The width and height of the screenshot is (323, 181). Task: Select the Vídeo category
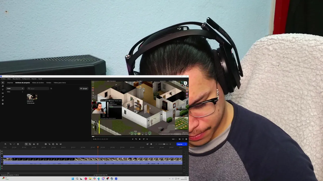pos(15,92)
